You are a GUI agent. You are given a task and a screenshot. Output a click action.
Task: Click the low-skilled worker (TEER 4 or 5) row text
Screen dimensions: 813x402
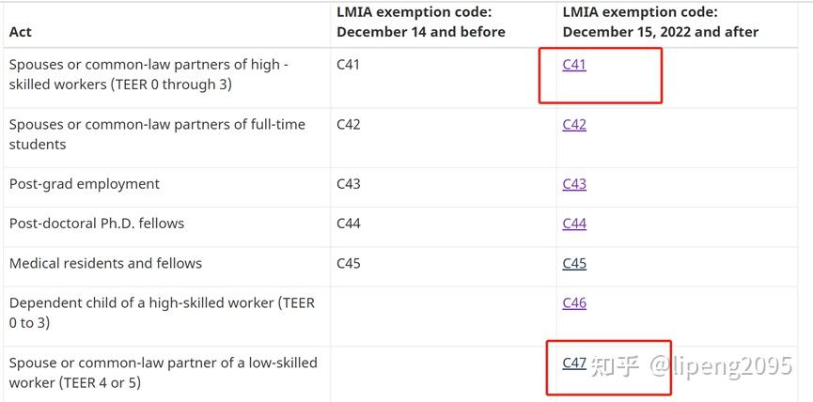pos(163,373)
